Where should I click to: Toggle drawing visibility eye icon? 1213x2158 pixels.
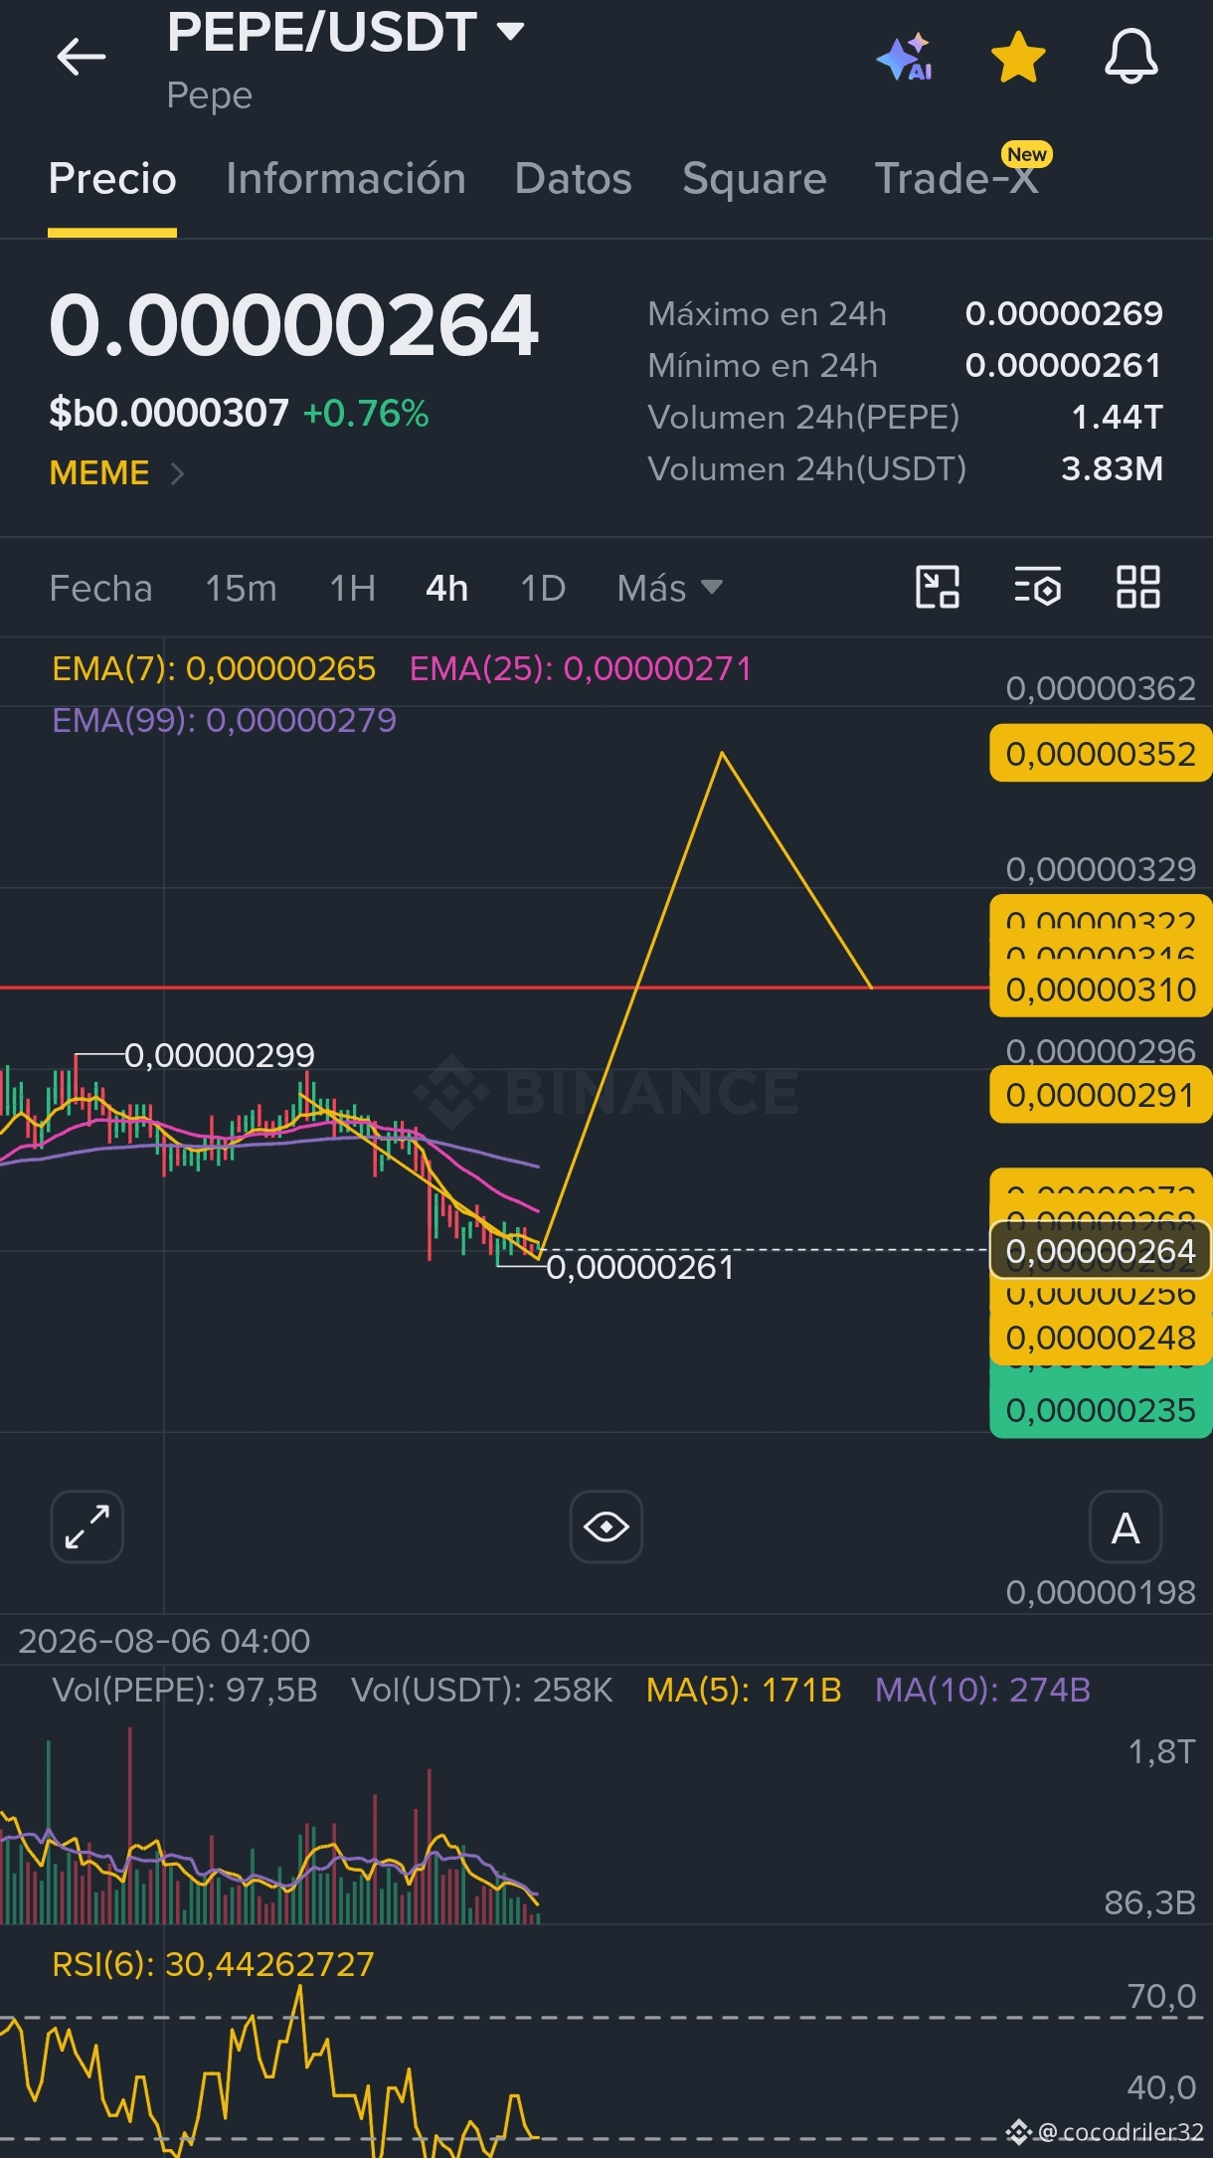pyautogui.click(x=606, y=1527)
